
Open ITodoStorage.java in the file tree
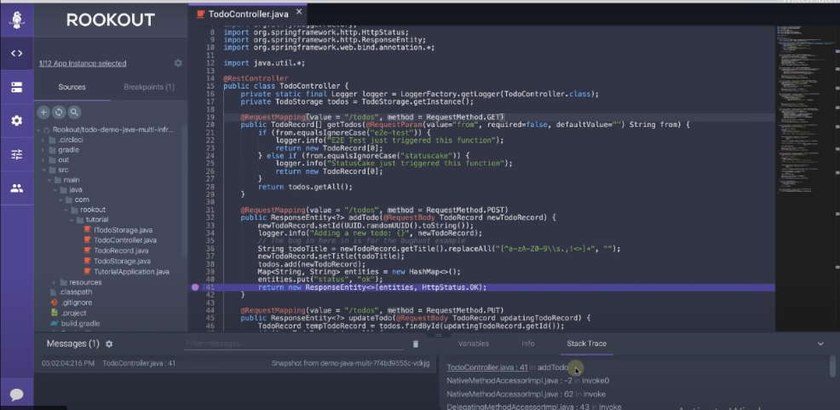pos(123,230)
